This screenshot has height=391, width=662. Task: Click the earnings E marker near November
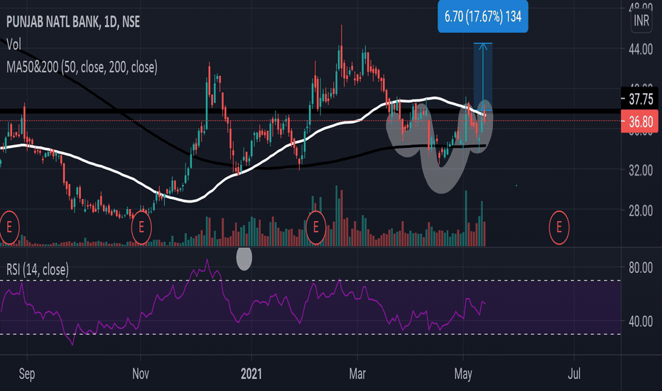pos(142,227)
